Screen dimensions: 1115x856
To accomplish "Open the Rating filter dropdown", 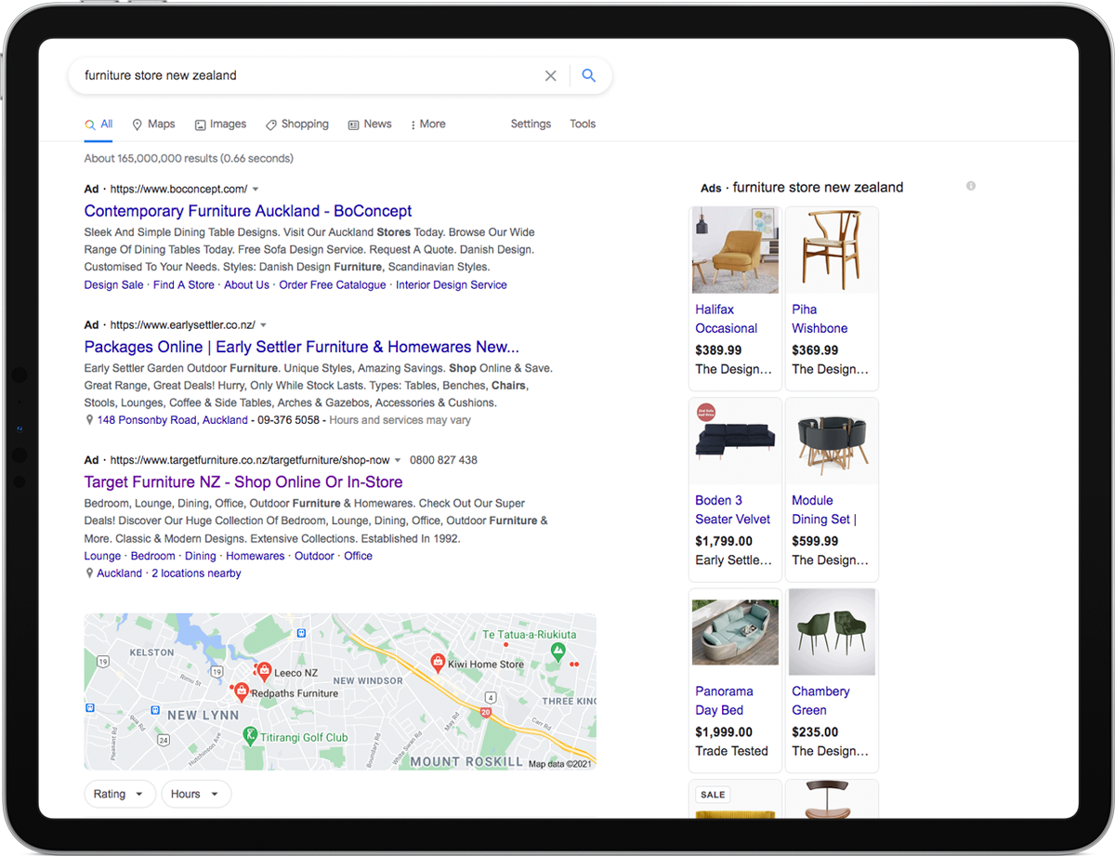I will click(121, 794).
